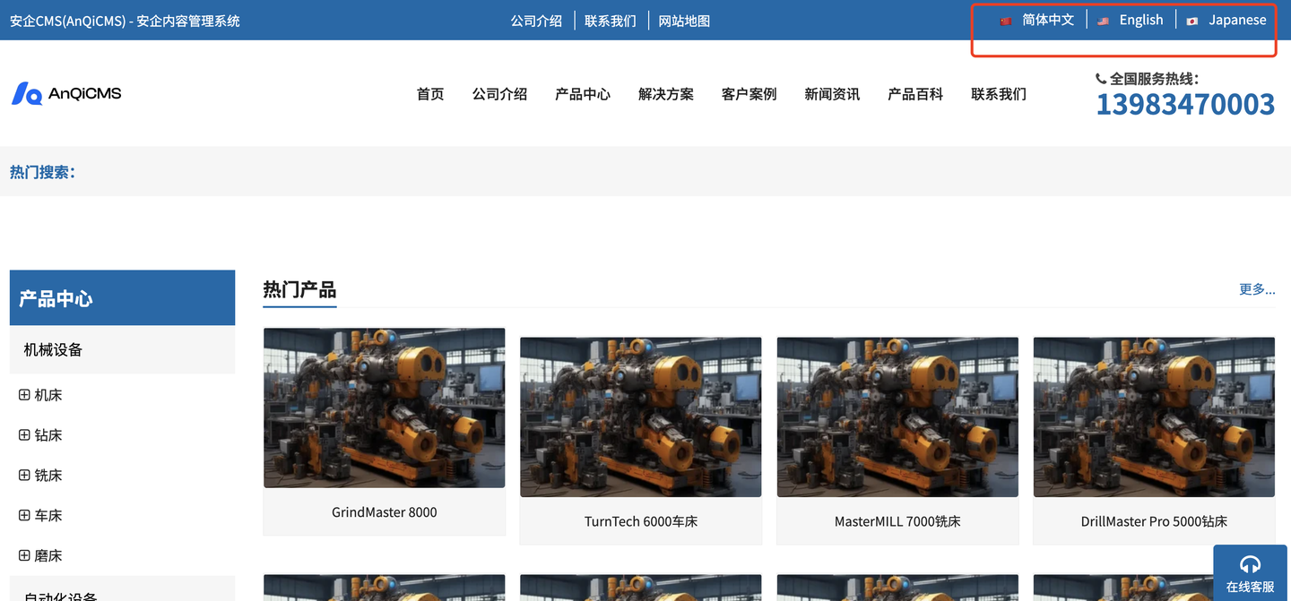Open 产品中心 in main navigation
Image resolution: width=1291 pixels, height=601 pixels.
[583, 94]
